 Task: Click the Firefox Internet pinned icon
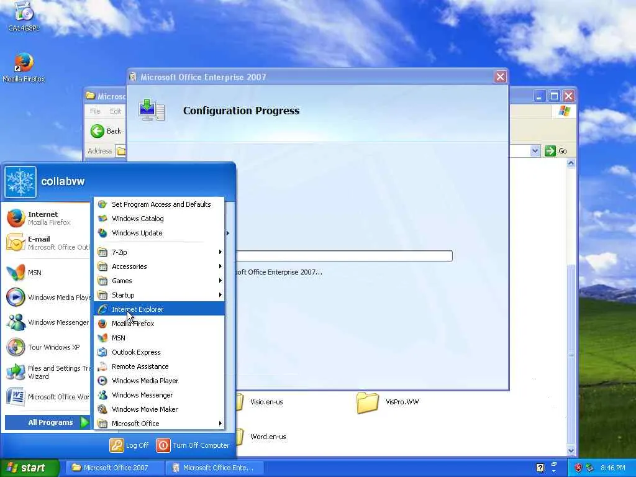(x=16, y=218)
